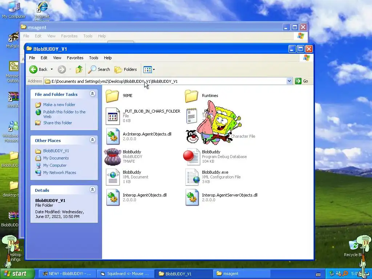
Task: Switch to msagent taskbar button
Action: (x=242, y=274)
